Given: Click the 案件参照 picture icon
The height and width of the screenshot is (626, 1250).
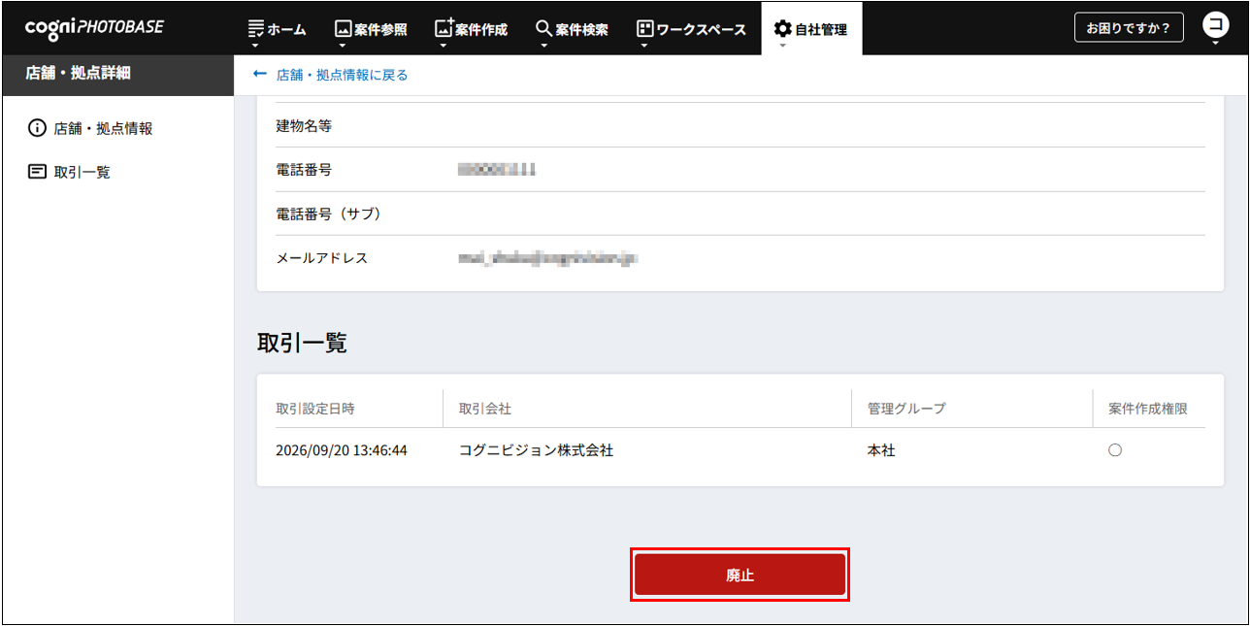Looking at the screenshot, I should pos(343,29).
